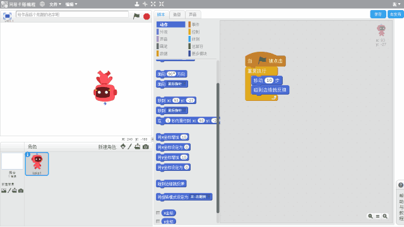Click the 去发布 button
This screenshot has height=227, width=404.
(396, 15)
